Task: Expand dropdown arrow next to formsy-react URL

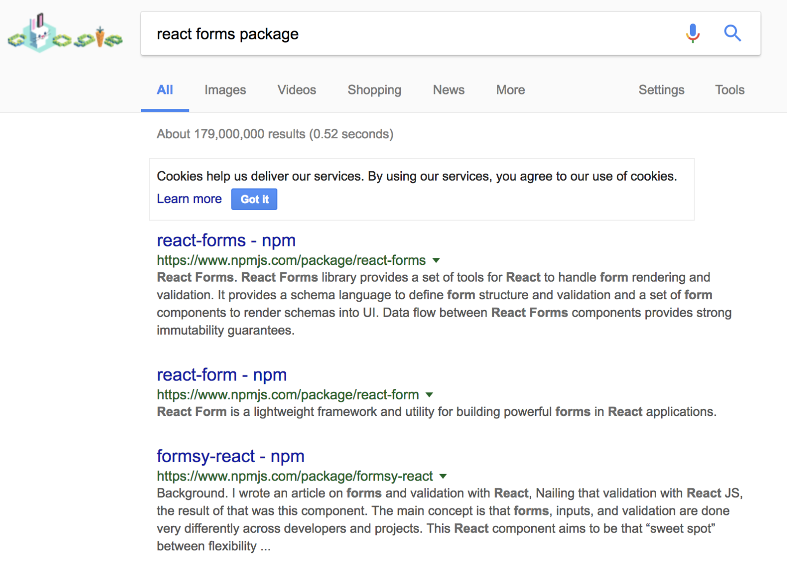Action: click(x=443, y=477)
